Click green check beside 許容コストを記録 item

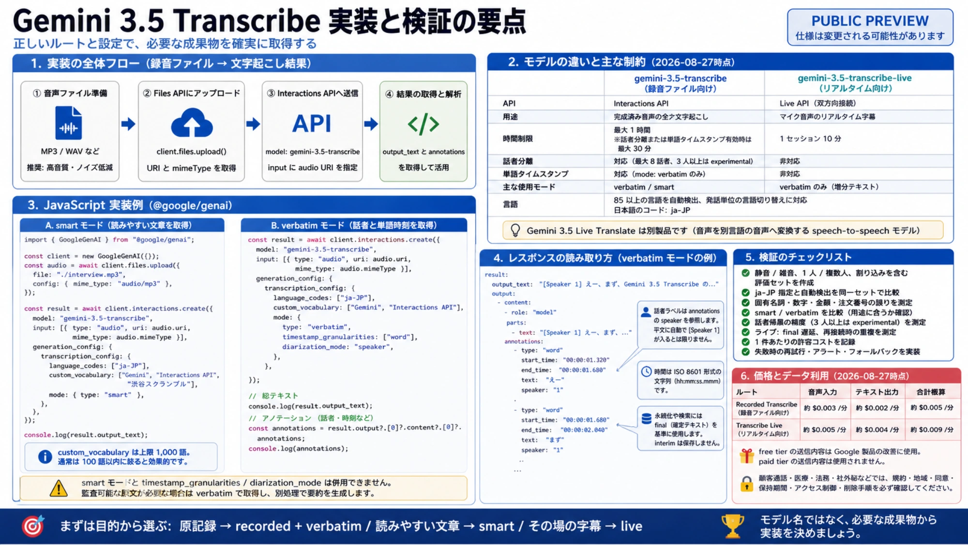click(746, 342)
